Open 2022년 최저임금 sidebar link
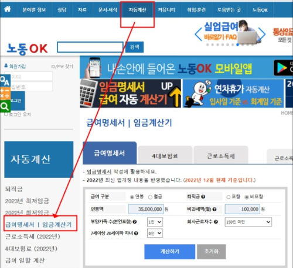The image size is (293, 268). pyautogui.click(x=27, y=212)
